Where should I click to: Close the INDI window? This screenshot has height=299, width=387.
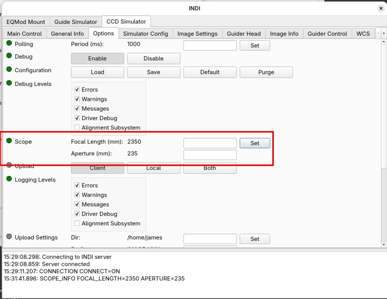pyautogui.click(x=381, y=8)
